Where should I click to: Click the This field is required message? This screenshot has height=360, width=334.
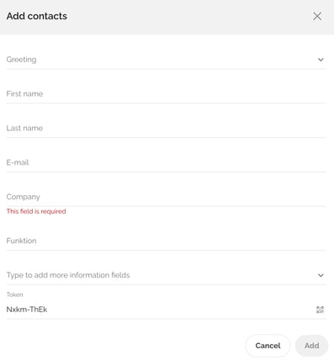coord(36,211)
